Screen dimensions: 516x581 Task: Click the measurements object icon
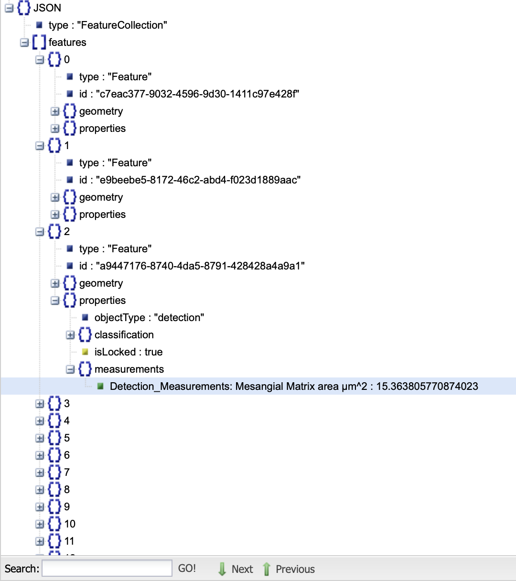coord(85,369)
